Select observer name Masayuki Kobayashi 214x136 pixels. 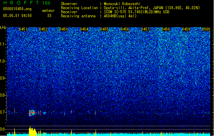coord(122,4)
